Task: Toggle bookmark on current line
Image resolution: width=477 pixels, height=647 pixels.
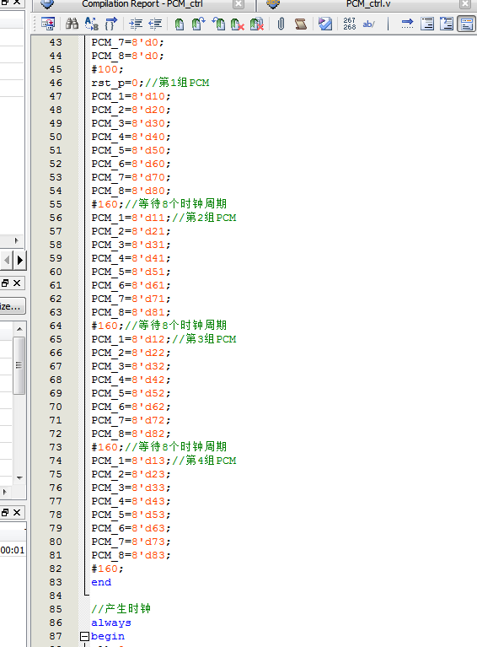Action: (180, 24)
